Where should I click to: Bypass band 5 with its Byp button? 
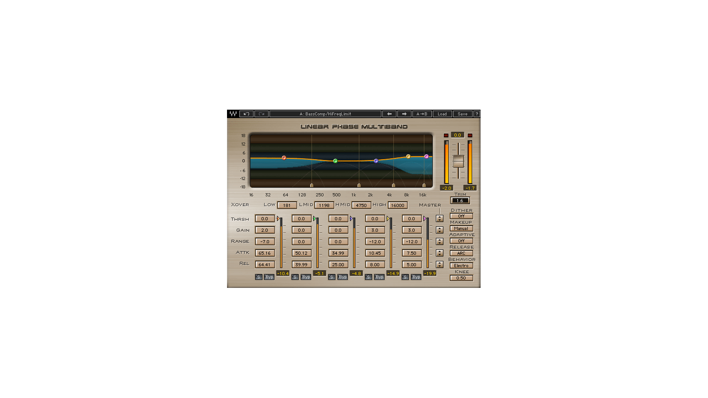(x=416, y=277)
